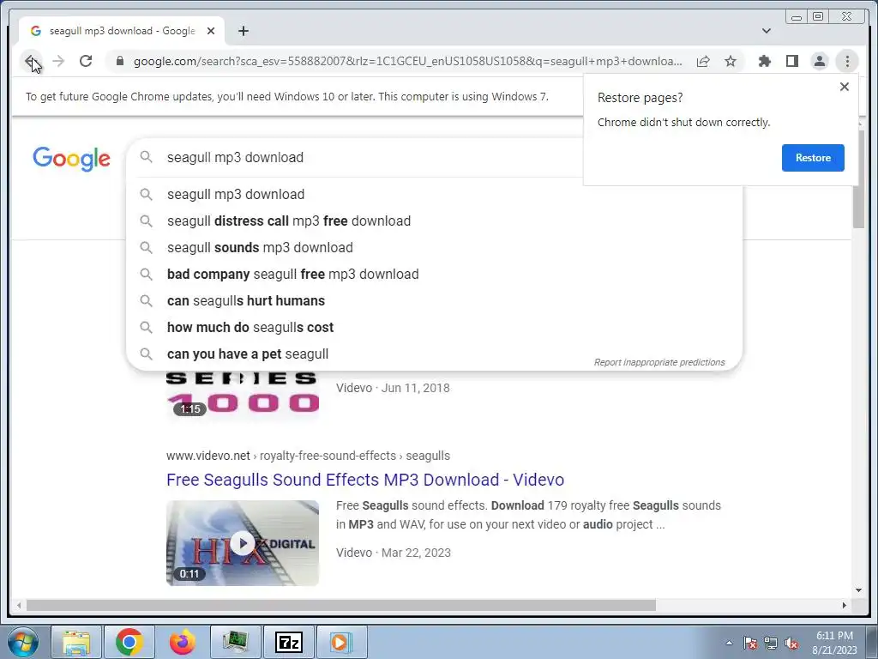The image size is (878, 659).
Task: Click the muted volume tray icon
Action: (791, 643)
